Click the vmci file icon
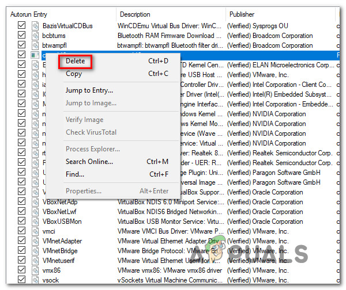Image resolution: width=346 pixels, height=290 pixels. pos(35,231)
